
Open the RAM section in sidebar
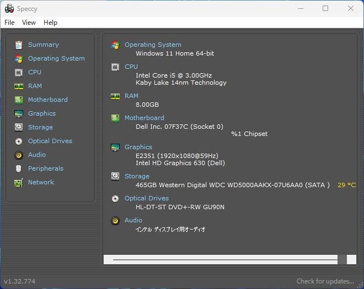[x=35, y=86]
